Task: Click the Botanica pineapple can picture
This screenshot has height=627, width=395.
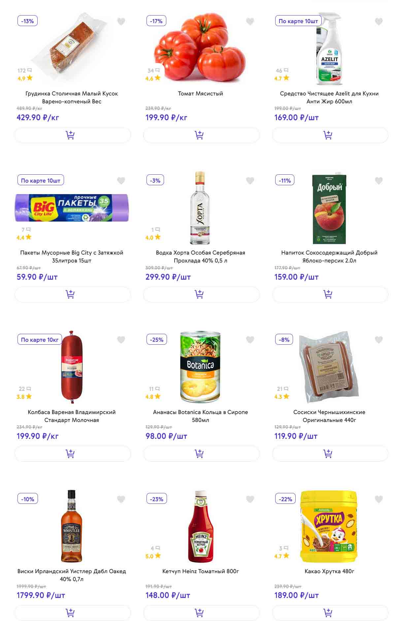Action: 200,367
